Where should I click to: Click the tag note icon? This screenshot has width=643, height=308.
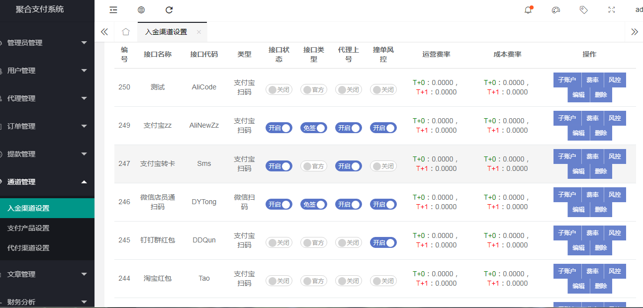point(584,10)
